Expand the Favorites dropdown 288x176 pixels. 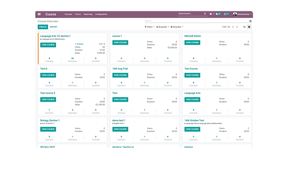coord(177,27)
